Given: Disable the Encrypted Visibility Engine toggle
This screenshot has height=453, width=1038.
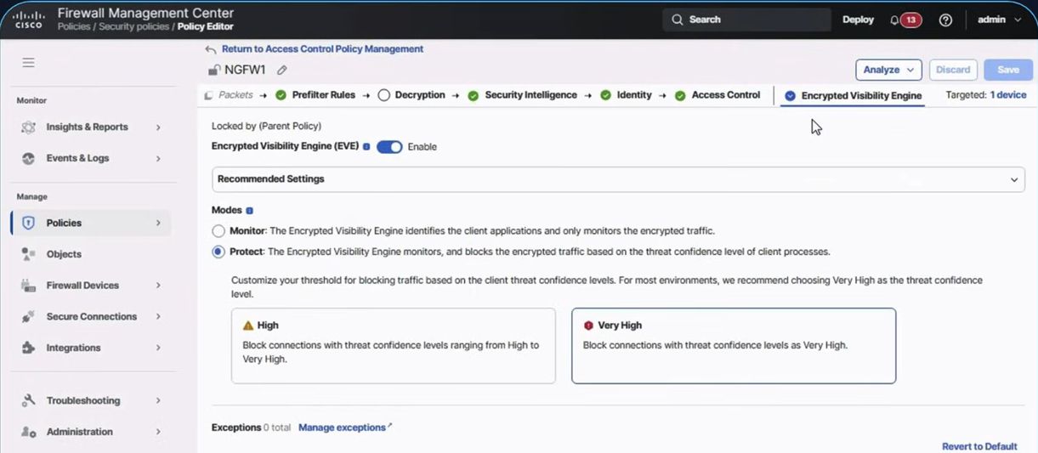Looking at the screenshot, I should coord(389,147).
